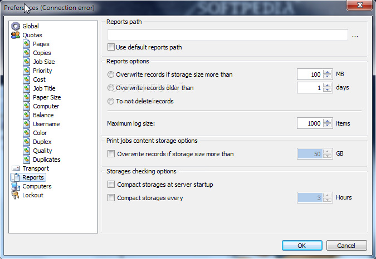Check print jobs overwrite records checkbox

point(111,154)
